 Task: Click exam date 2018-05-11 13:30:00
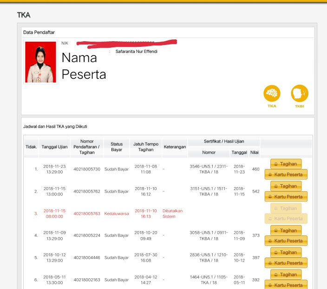(54, 280)
